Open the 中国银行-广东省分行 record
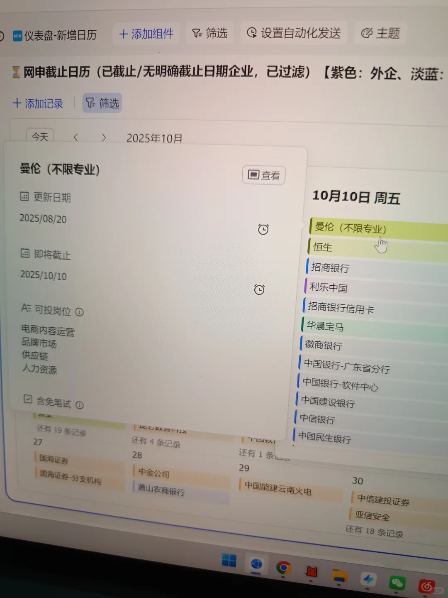This screenshot has height=598, width=448. [373, 367]
